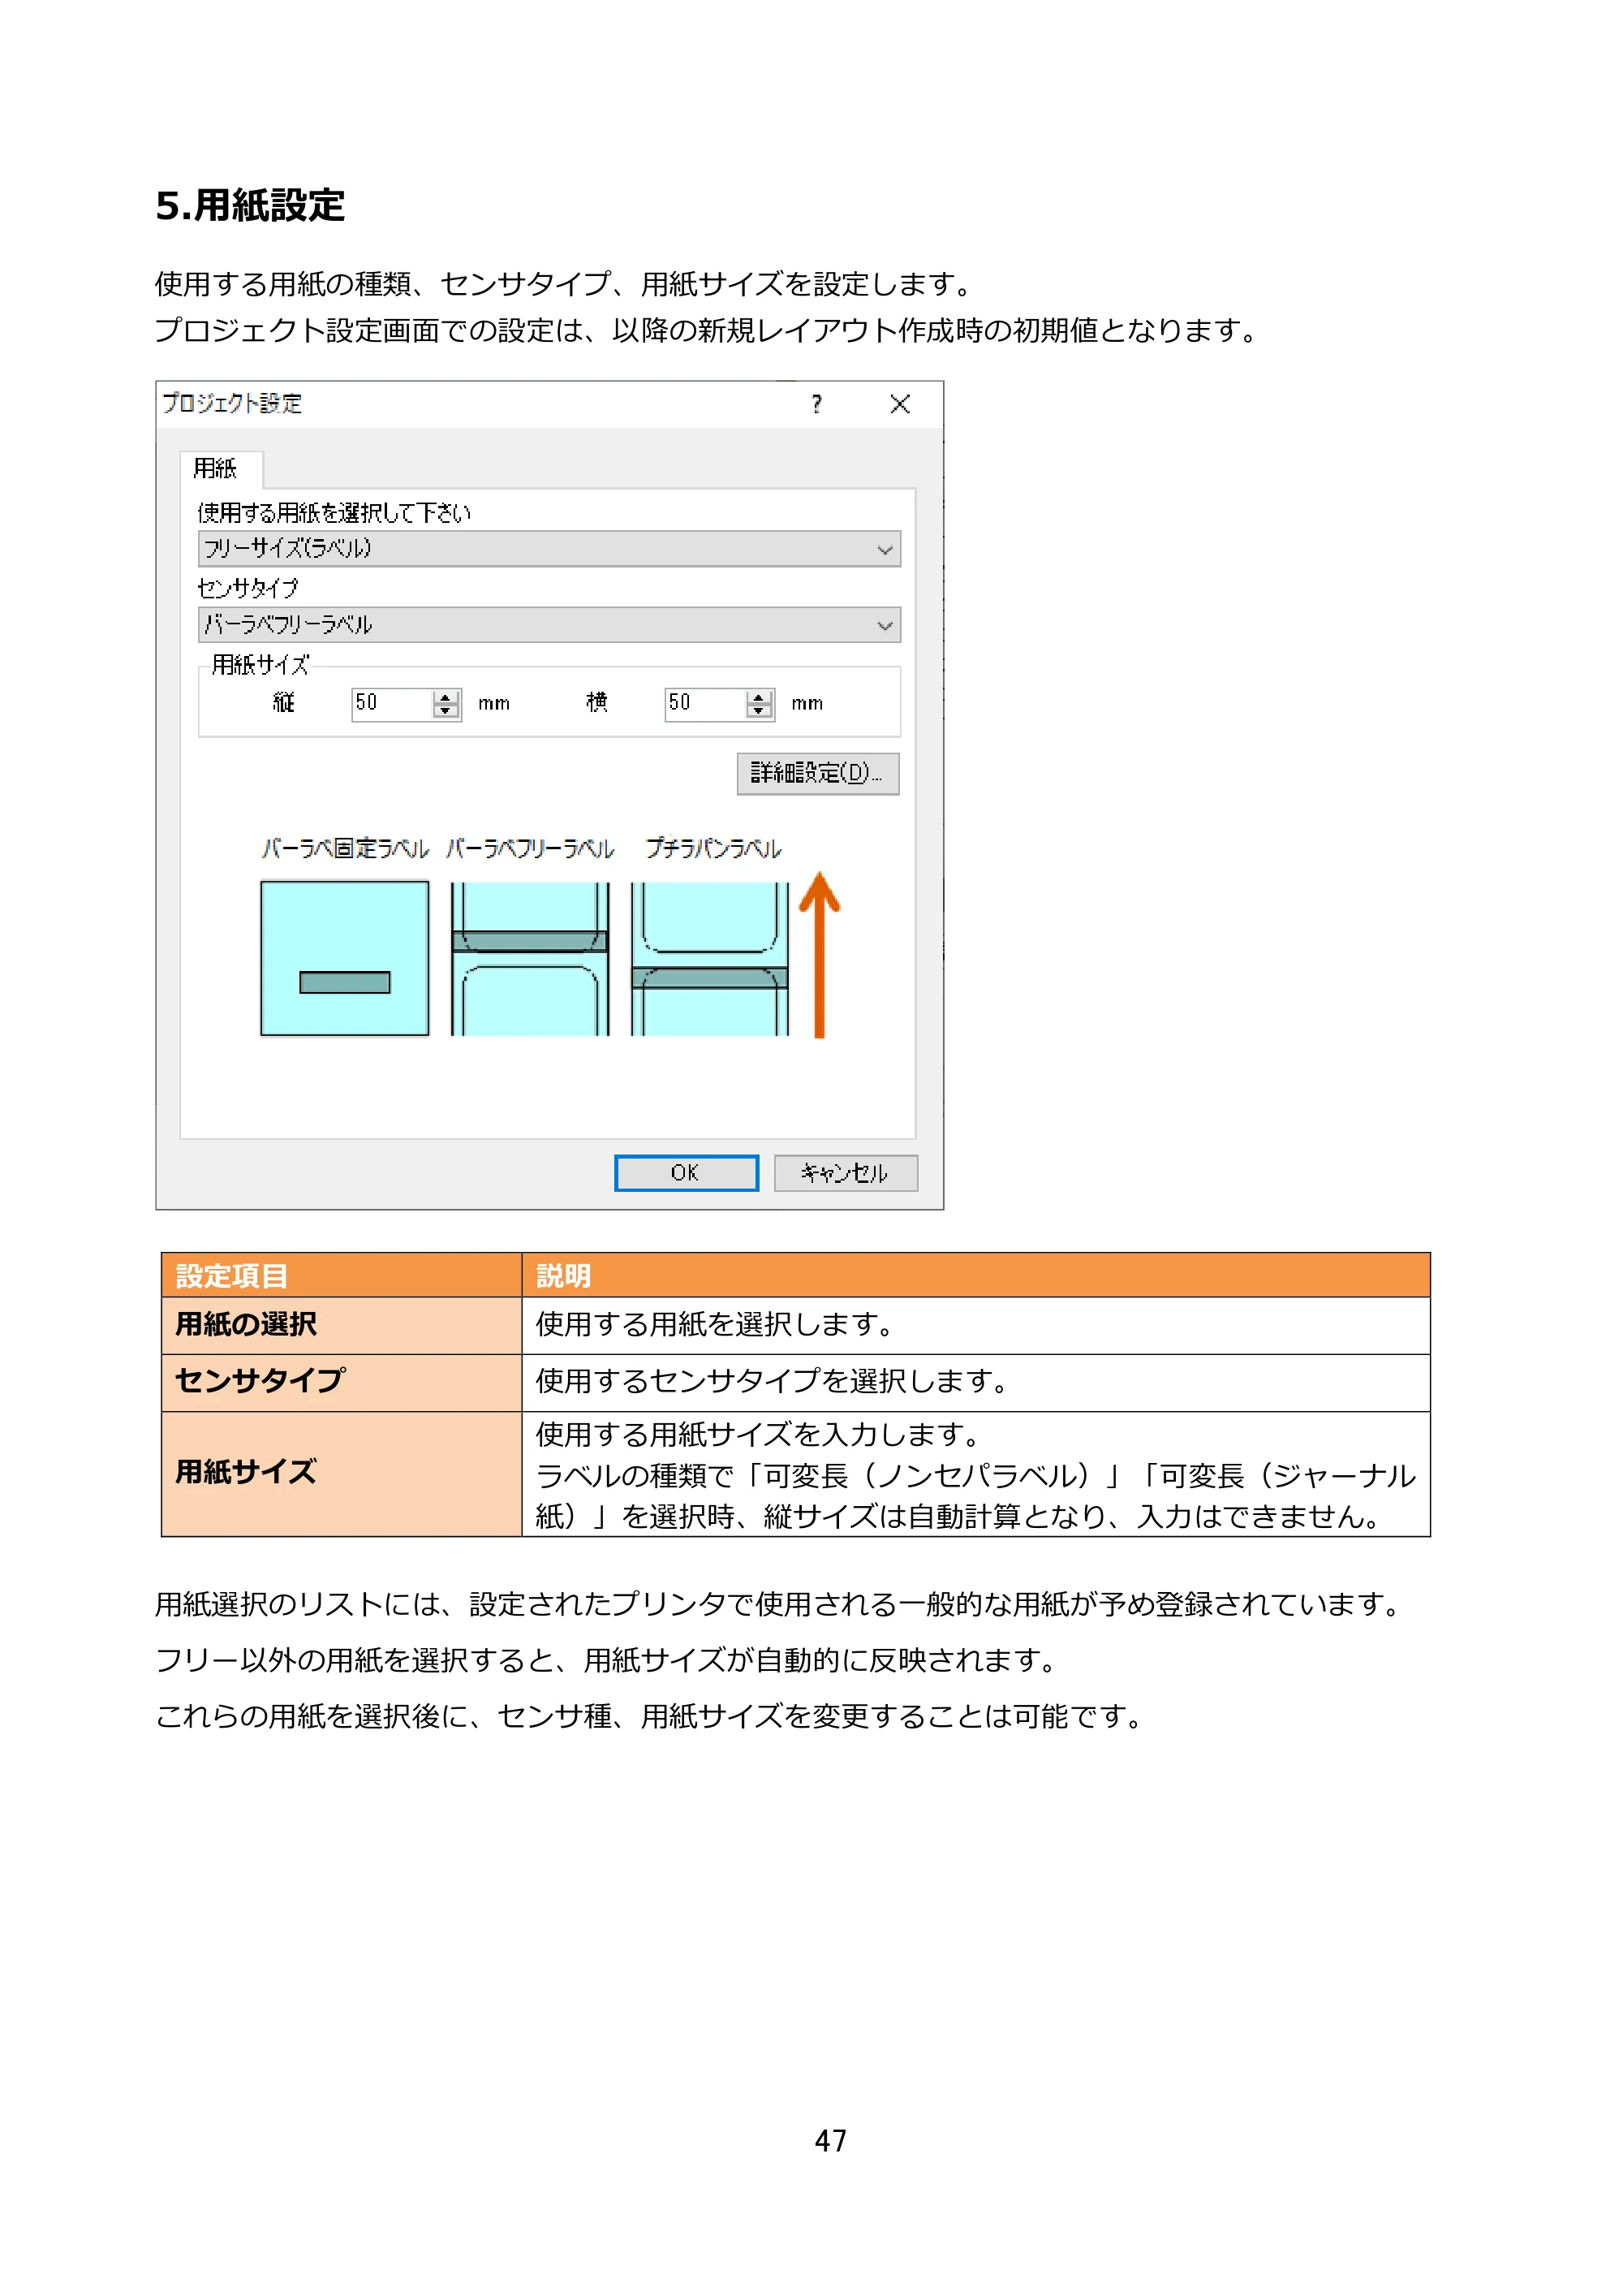Click the 5.用紙設定 heading
Screen dimensions: 1623x2296
(250, 206)
